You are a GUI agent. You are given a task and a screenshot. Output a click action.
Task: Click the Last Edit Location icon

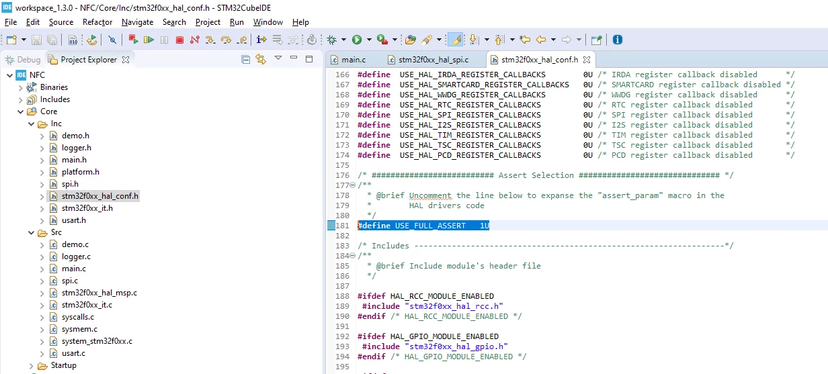(x=525, y=40)
